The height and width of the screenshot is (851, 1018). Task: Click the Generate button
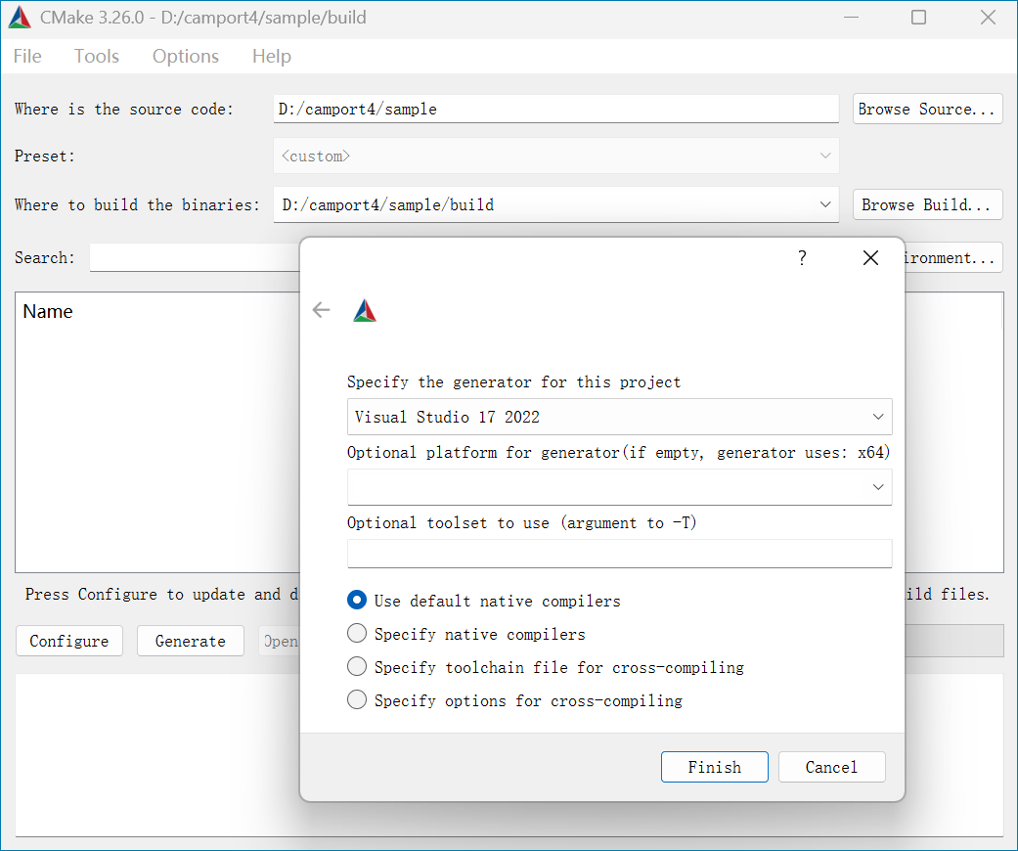coord(191,641)
